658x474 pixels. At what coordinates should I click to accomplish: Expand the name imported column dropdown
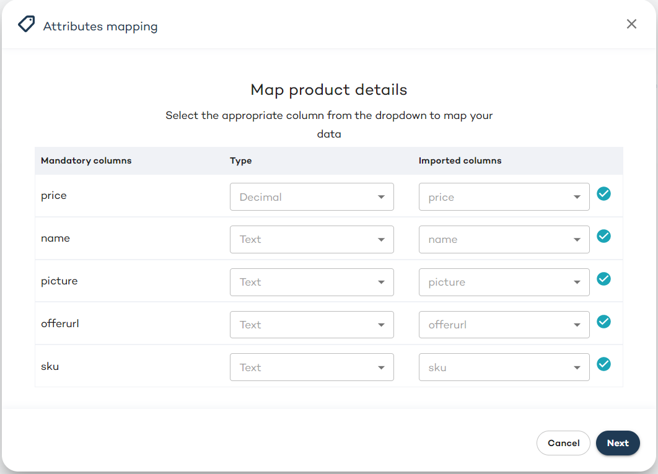[504, 239]
